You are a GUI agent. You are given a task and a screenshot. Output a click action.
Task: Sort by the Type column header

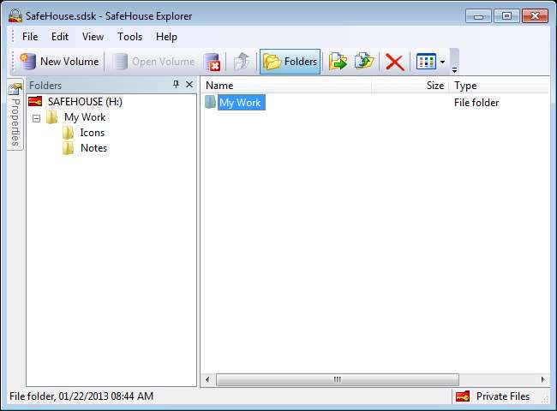click(500, 86)
